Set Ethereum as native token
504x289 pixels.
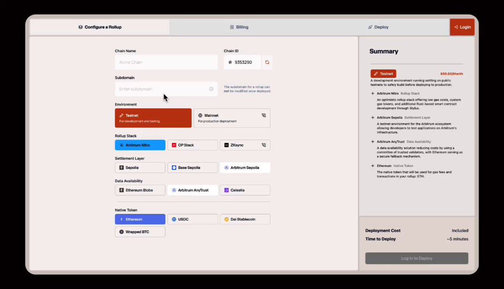140,219
